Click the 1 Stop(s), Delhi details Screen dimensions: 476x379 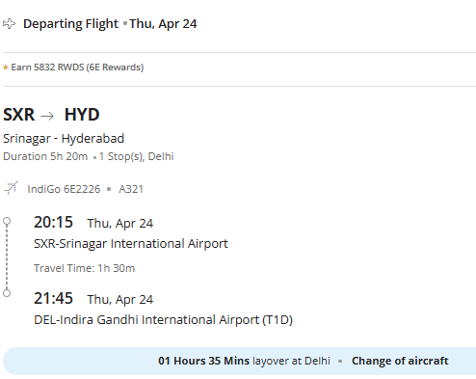coord(137,156)
